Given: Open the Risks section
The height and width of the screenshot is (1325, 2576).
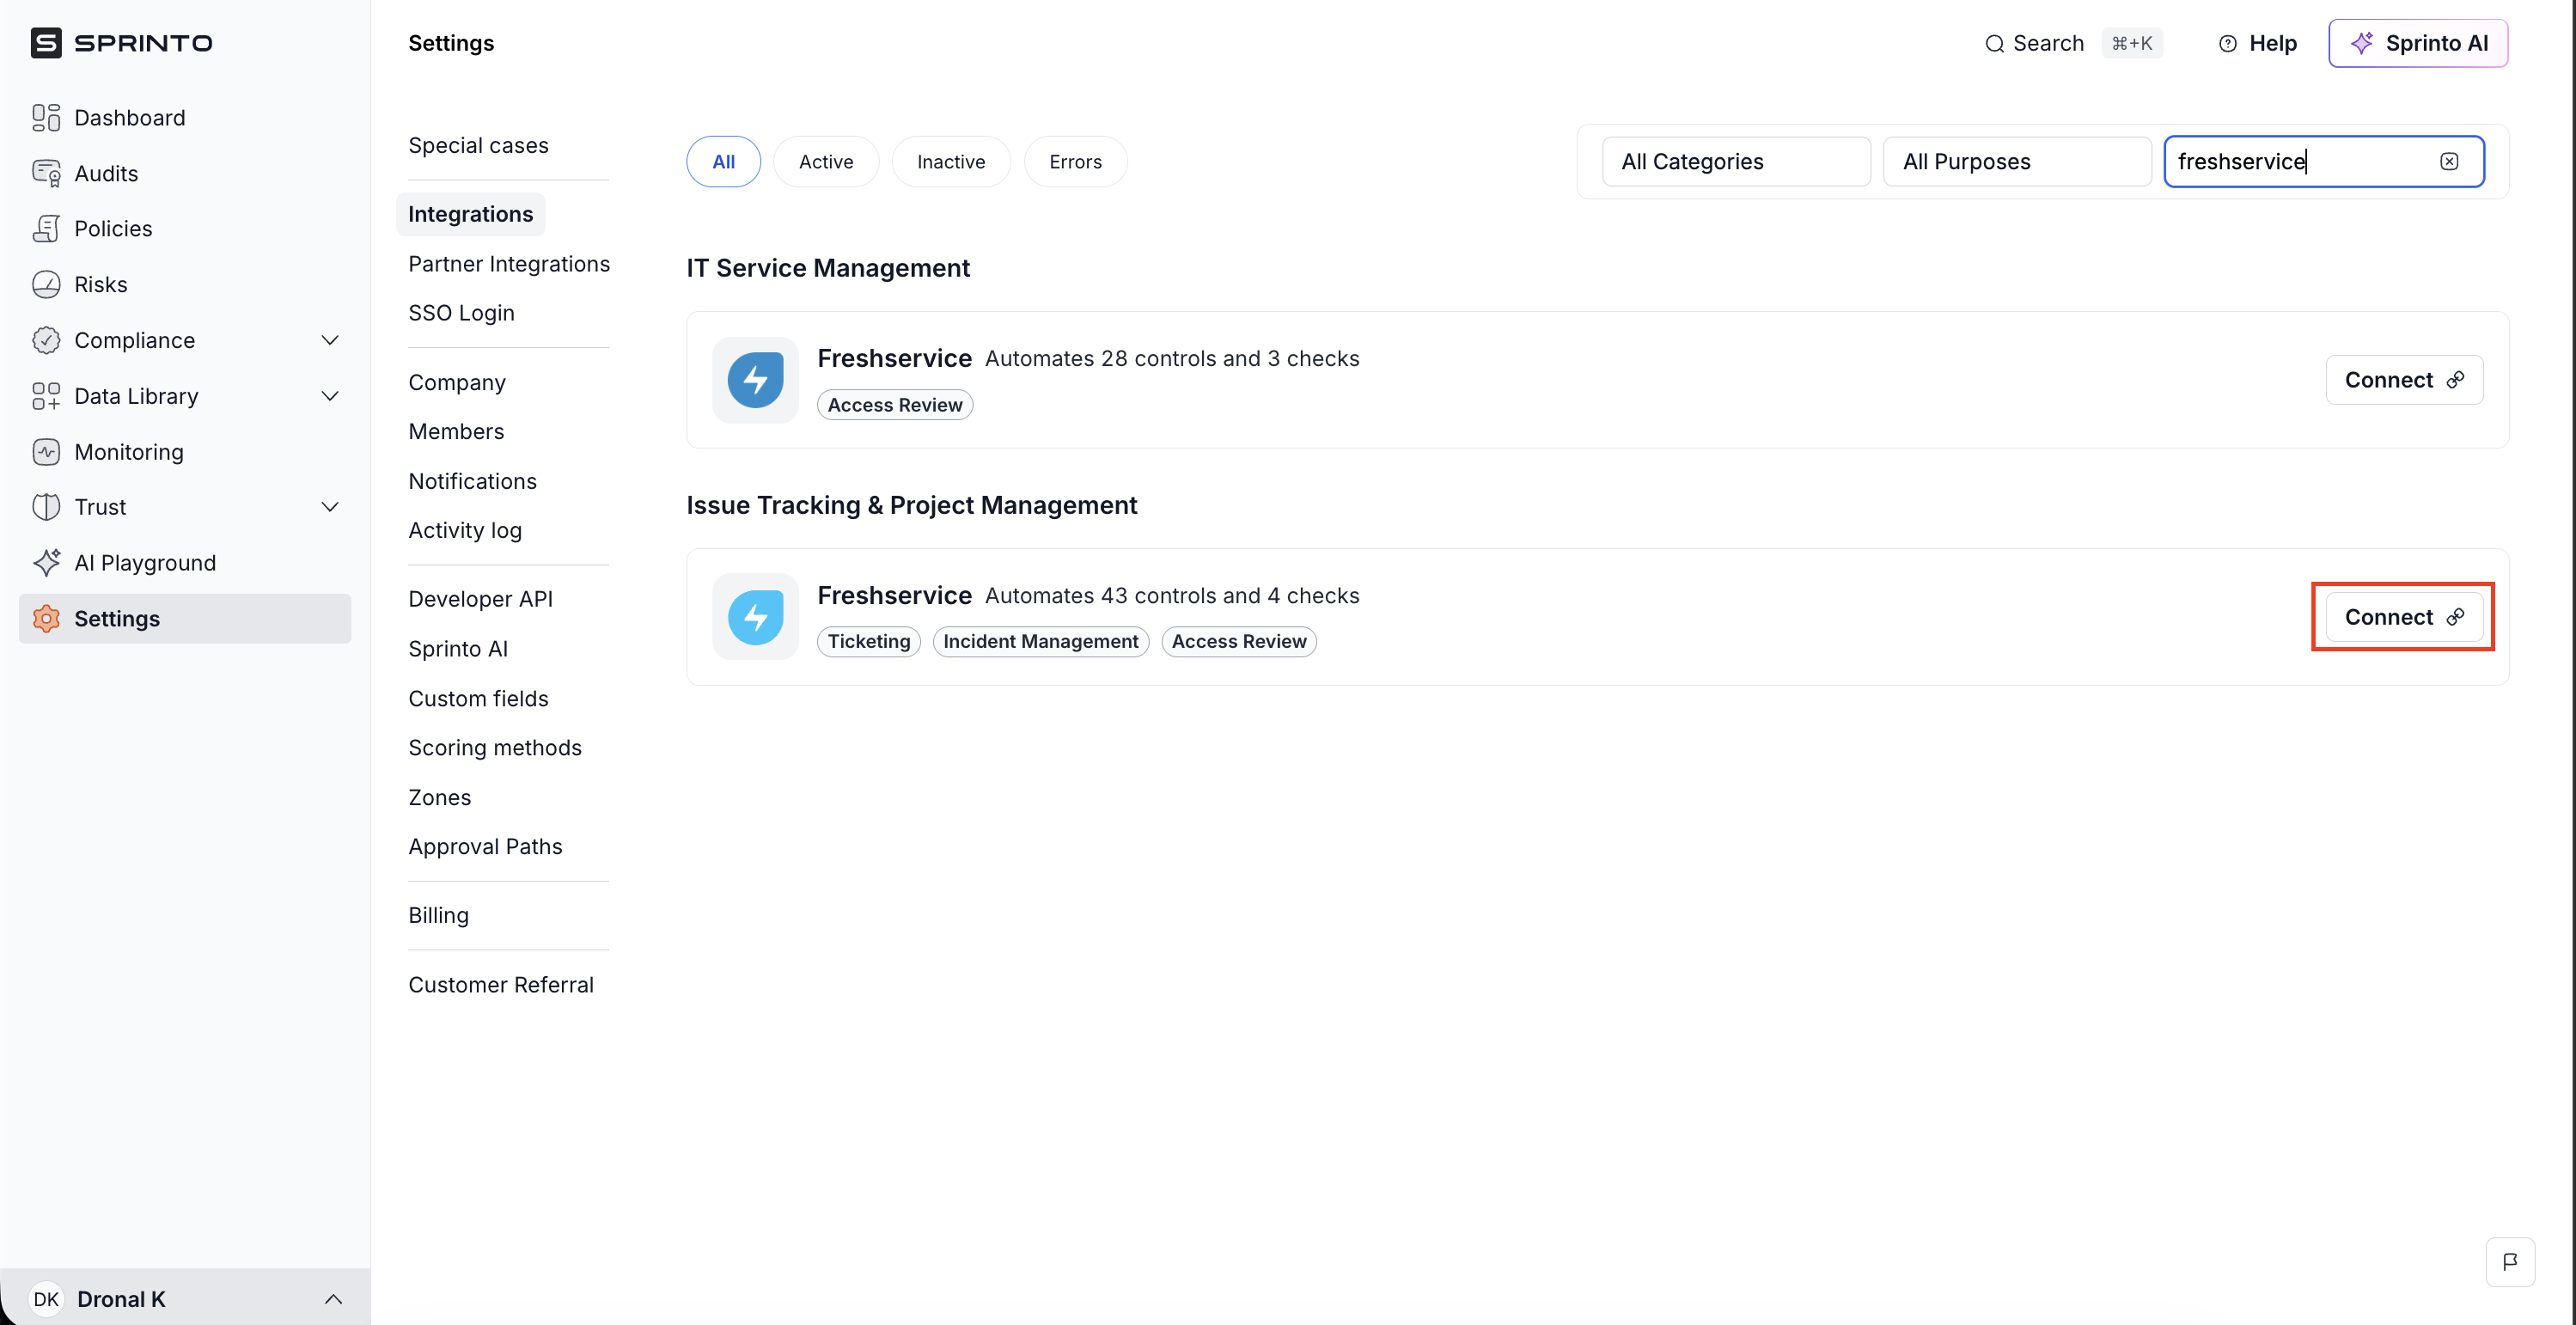Looking at the screenshot, I should (x=100, y=285).
